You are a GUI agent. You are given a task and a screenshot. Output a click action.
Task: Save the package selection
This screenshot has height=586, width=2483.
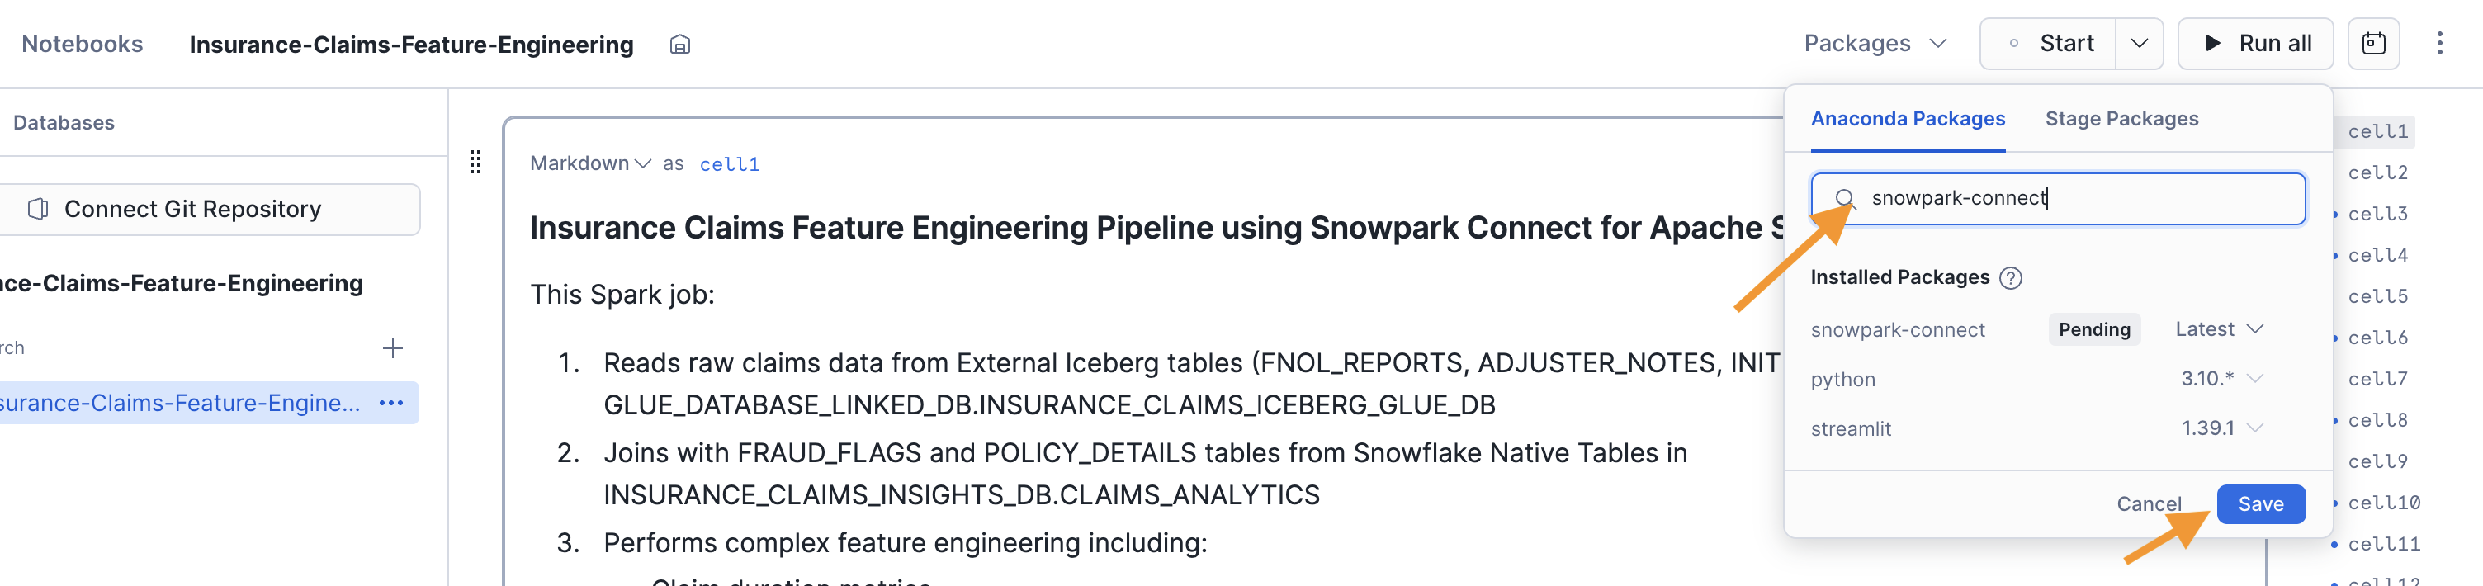pyautogui.click(x=2259, y=504)
